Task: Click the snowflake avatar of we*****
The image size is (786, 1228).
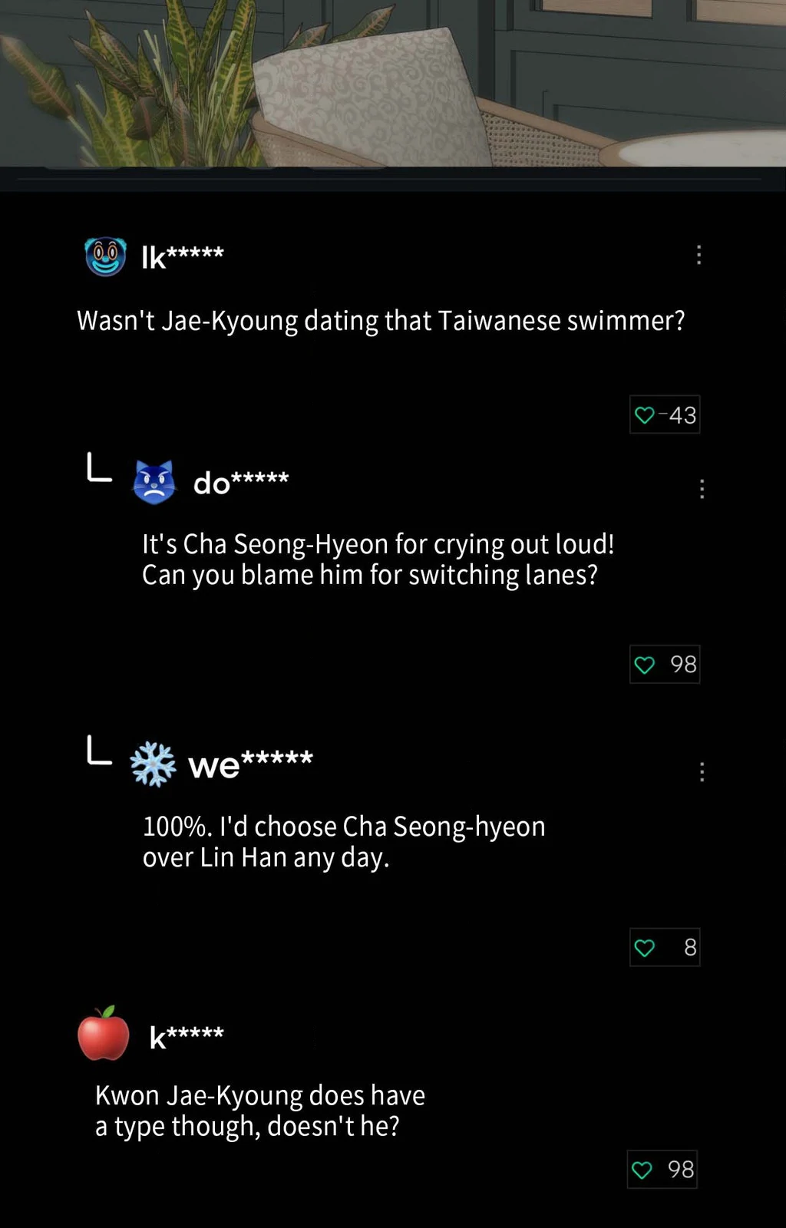Action: click(x=153, y=764)
